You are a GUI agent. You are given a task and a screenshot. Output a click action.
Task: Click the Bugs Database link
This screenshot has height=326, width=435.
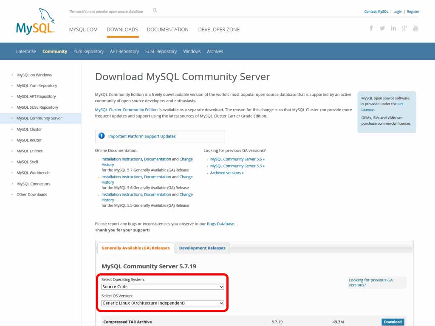point(220,224)
